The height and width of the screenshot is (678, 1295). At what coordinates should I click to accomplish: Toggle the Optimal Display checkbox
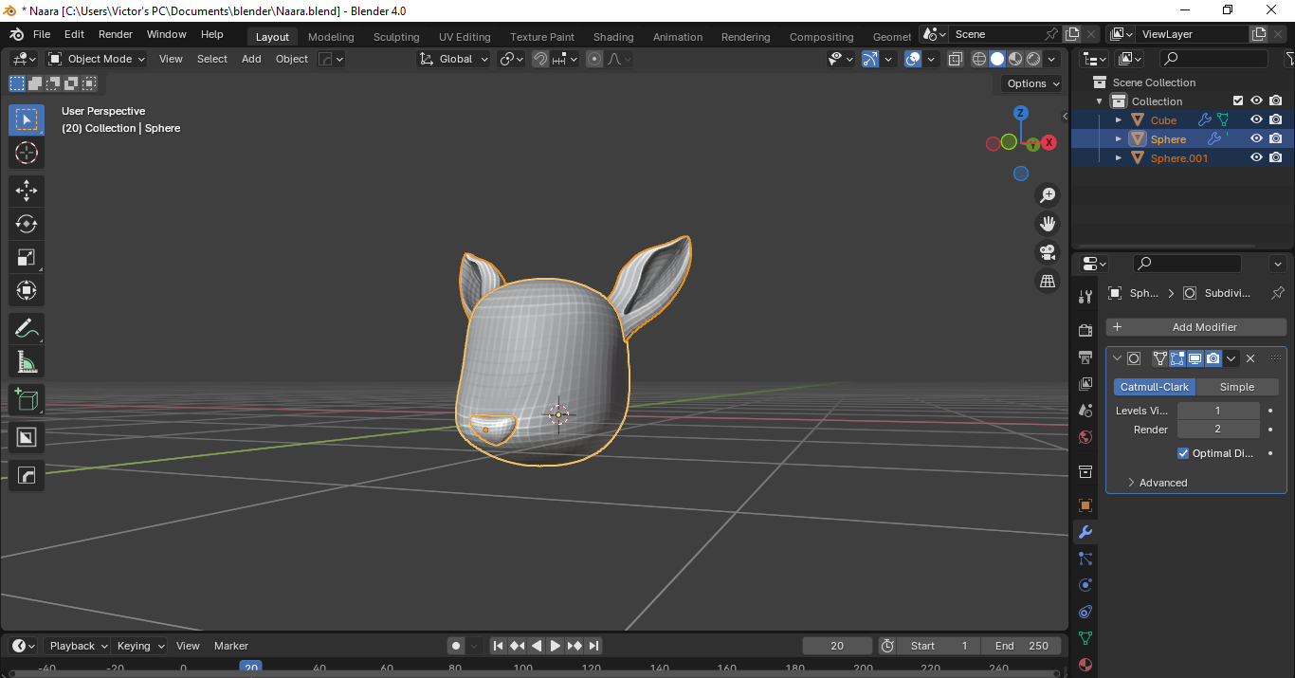tap(1183, 453)
